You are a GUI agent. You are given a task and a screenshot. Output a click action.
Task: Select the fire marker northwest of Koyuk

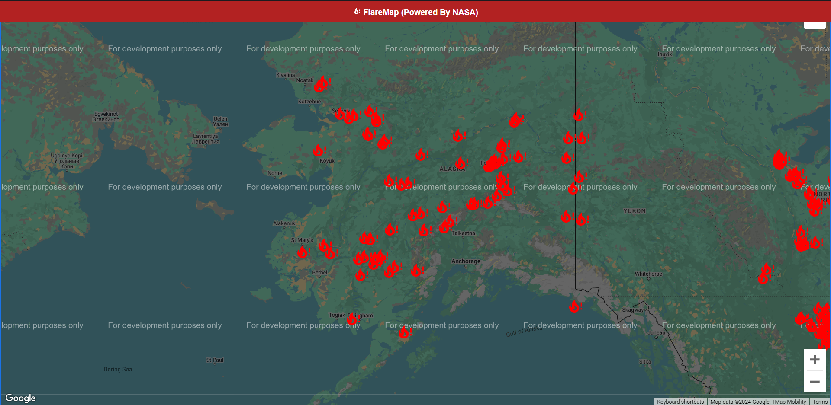coord(319,150)
